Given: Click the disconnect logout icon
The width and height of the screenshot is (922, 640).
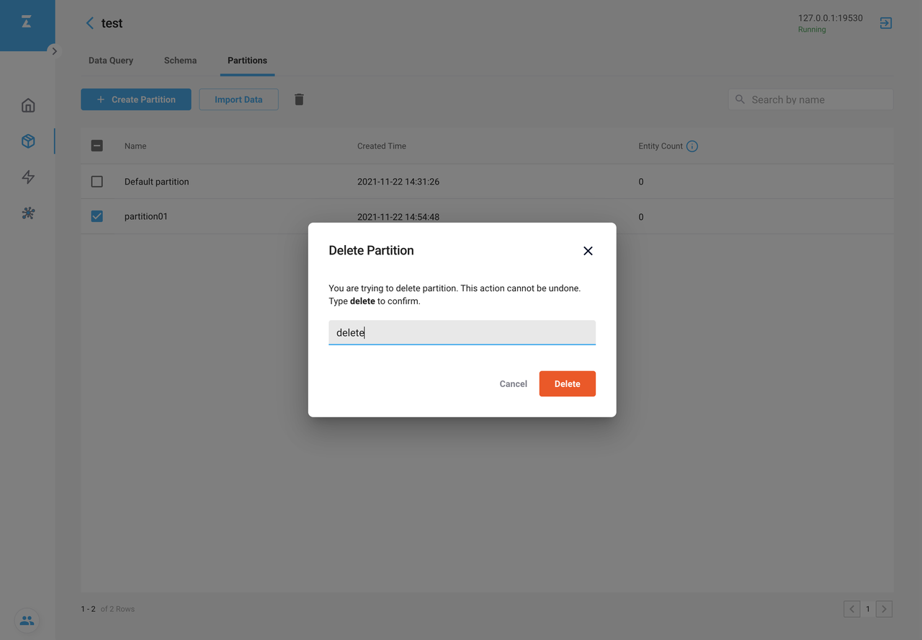Looking at the screenshot, I should 886,23.
